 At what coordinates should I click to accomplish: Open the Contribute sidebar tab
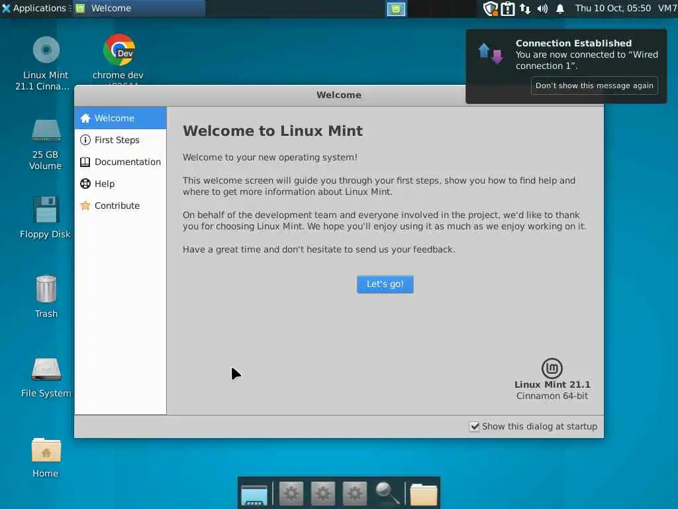(x=121, y=205)
